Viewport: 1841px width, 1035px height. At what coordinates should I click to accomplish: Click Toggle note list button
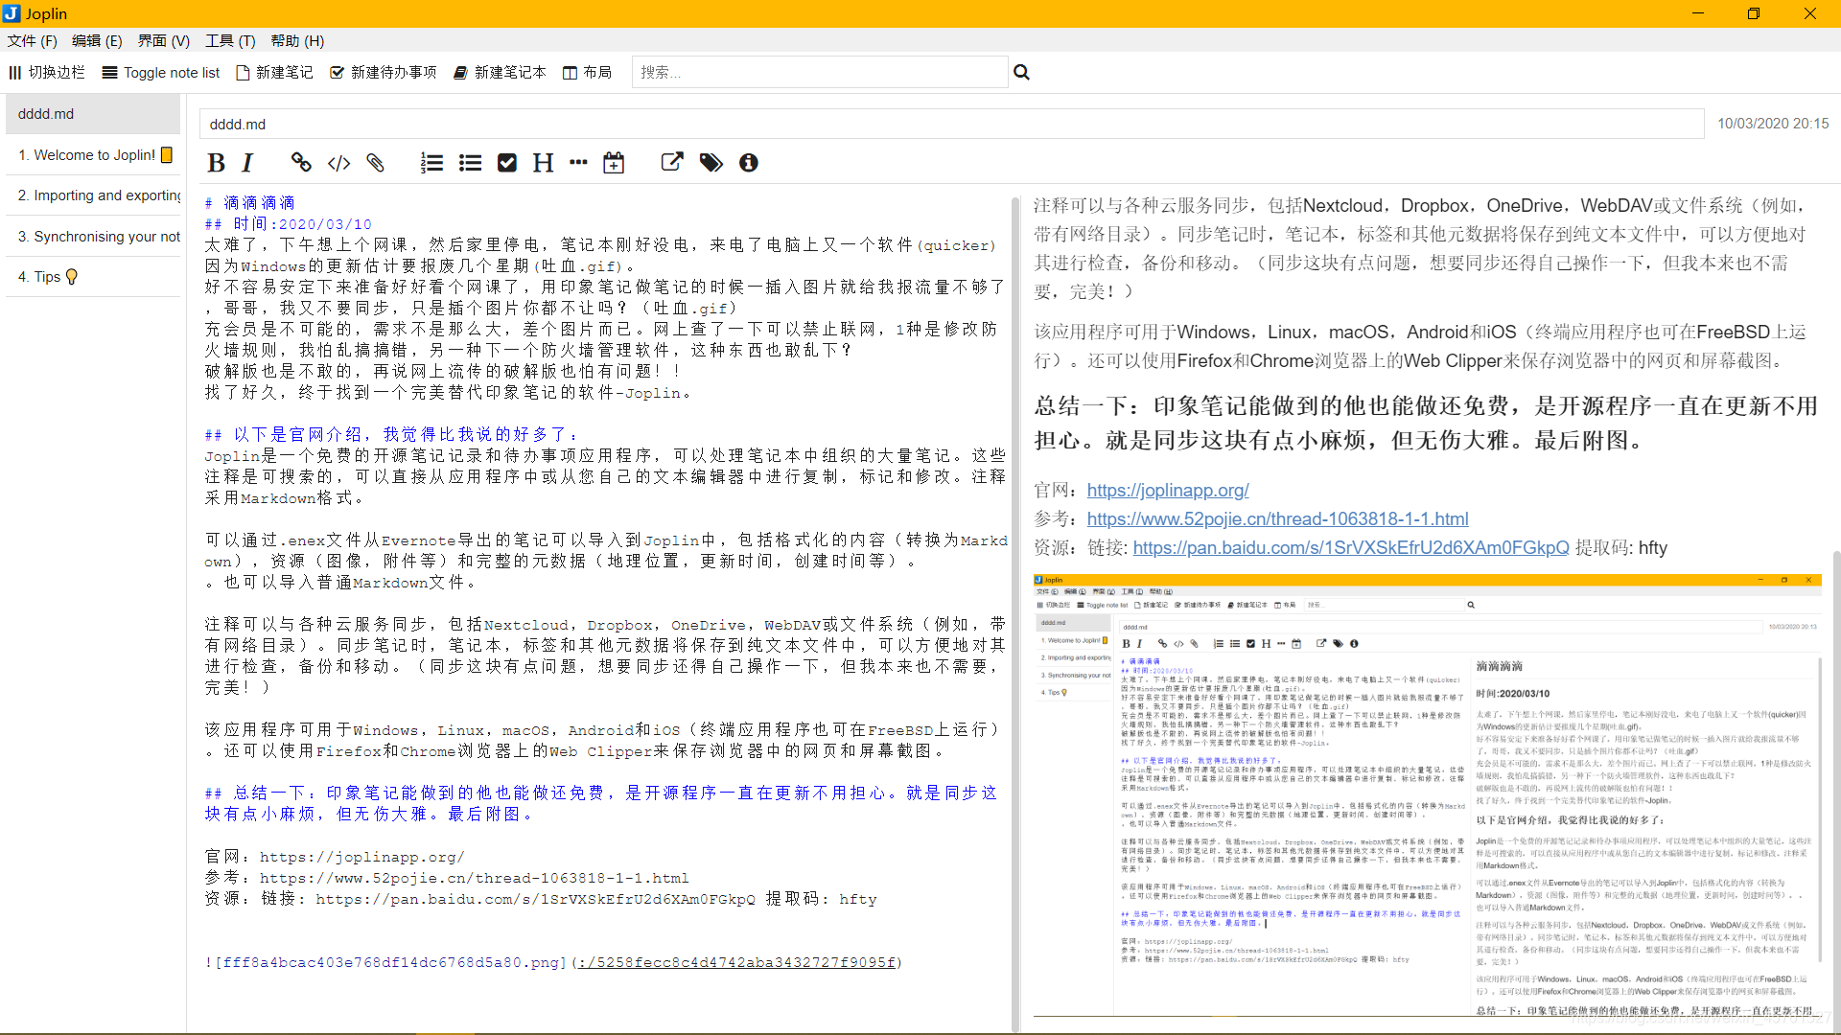[x=161, y=72]
